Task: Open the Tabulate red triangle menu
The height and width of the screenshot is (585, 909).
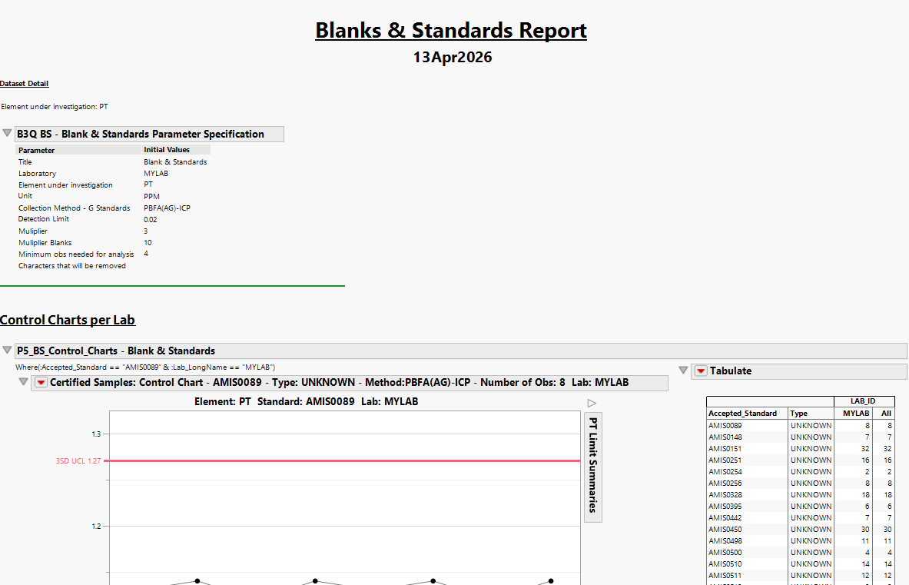Action: coord(700,371)
